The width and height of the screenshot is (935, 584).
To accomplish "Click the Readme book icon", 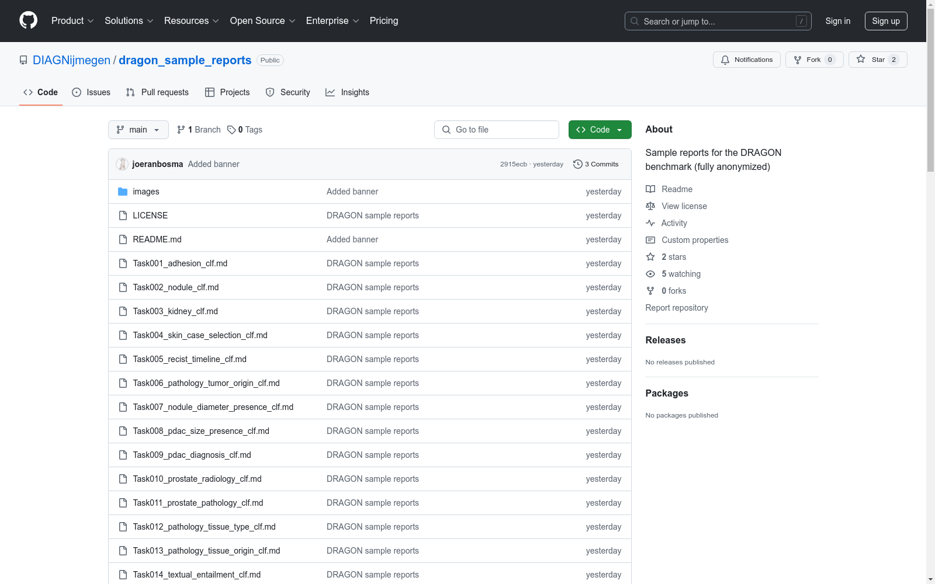I will [650, 189].
